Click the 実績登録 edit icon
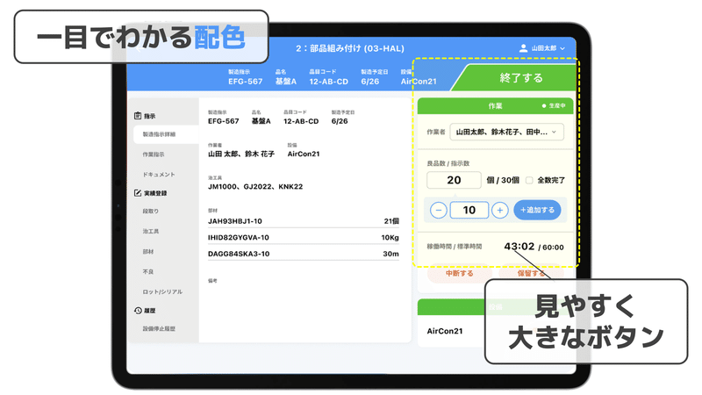The image size is (702, 395). pyautogui.click(x=138, y=193)
